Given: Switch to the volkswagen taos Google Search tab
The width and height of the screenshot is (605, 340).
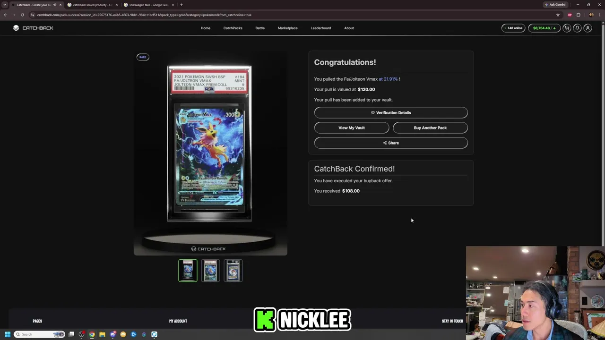Looking at the screenshot, I should point(148,5).
